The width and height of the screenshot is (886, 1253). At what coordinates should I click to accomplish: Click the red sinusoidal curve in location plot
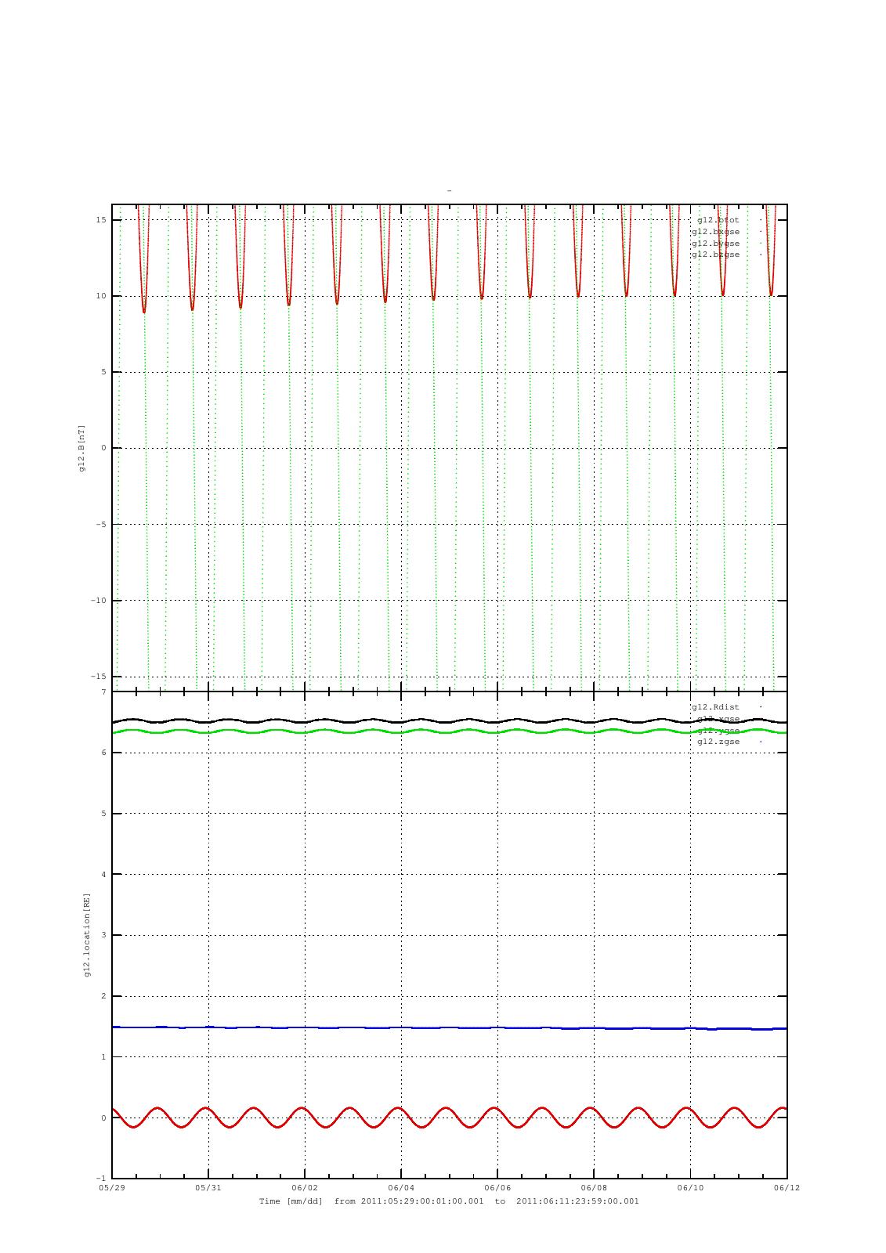(x=450, y=1118)
